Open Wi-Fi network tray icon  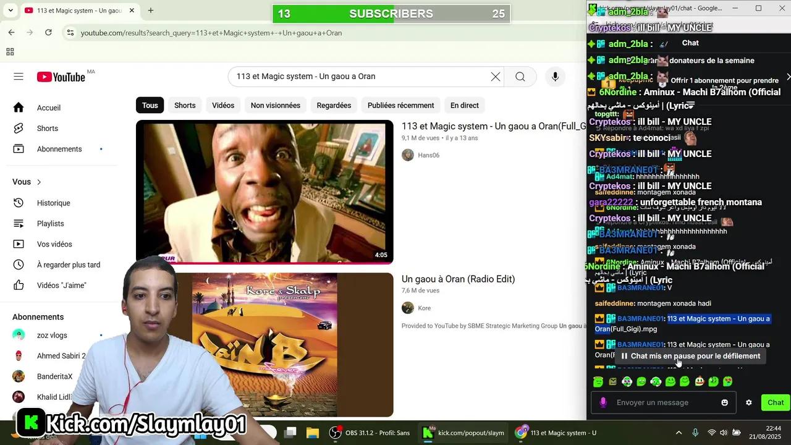point(712,433)
